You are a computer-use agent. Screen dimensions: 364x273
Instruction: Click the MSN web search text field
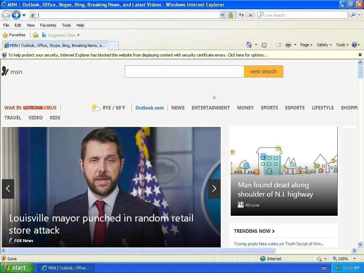184,71
